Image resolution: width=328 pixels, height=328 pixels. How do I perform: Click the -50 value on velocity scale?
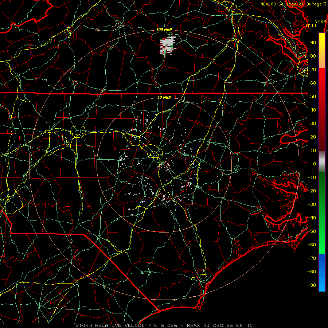[x=312, y=231]
